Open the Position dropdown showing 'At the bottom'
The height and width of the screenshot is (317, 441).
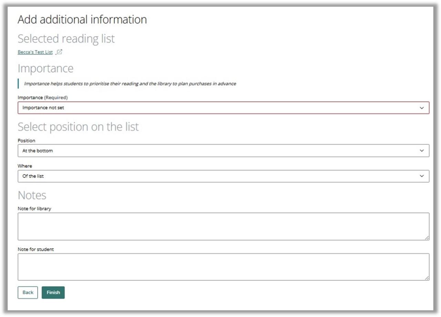(x=223, y=150)
